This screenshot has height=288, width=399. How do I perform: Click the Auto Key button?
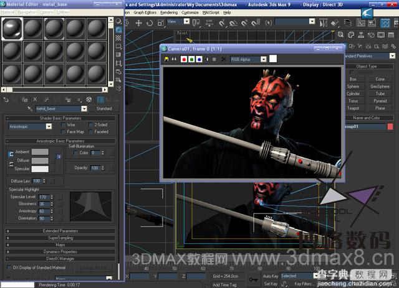tap(271, 276)
